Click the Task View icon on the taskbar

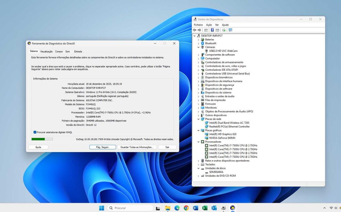[x=158, y=208]
